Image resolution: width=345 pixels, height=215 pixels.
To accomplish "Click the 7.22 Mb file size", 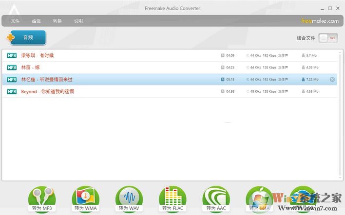I will pyautogui.click(x=310, y=79).
